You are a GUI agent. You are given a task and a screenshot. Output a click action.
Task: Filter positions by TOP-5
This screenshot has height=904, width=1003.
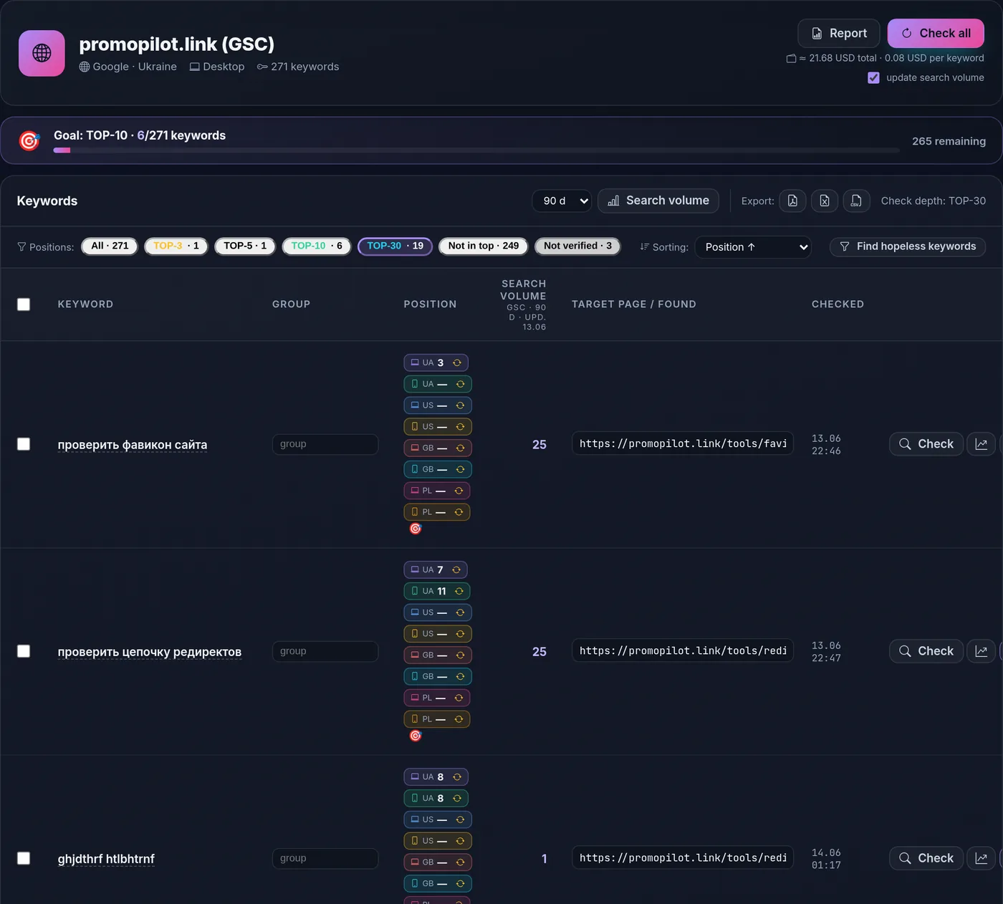[245, 246]
